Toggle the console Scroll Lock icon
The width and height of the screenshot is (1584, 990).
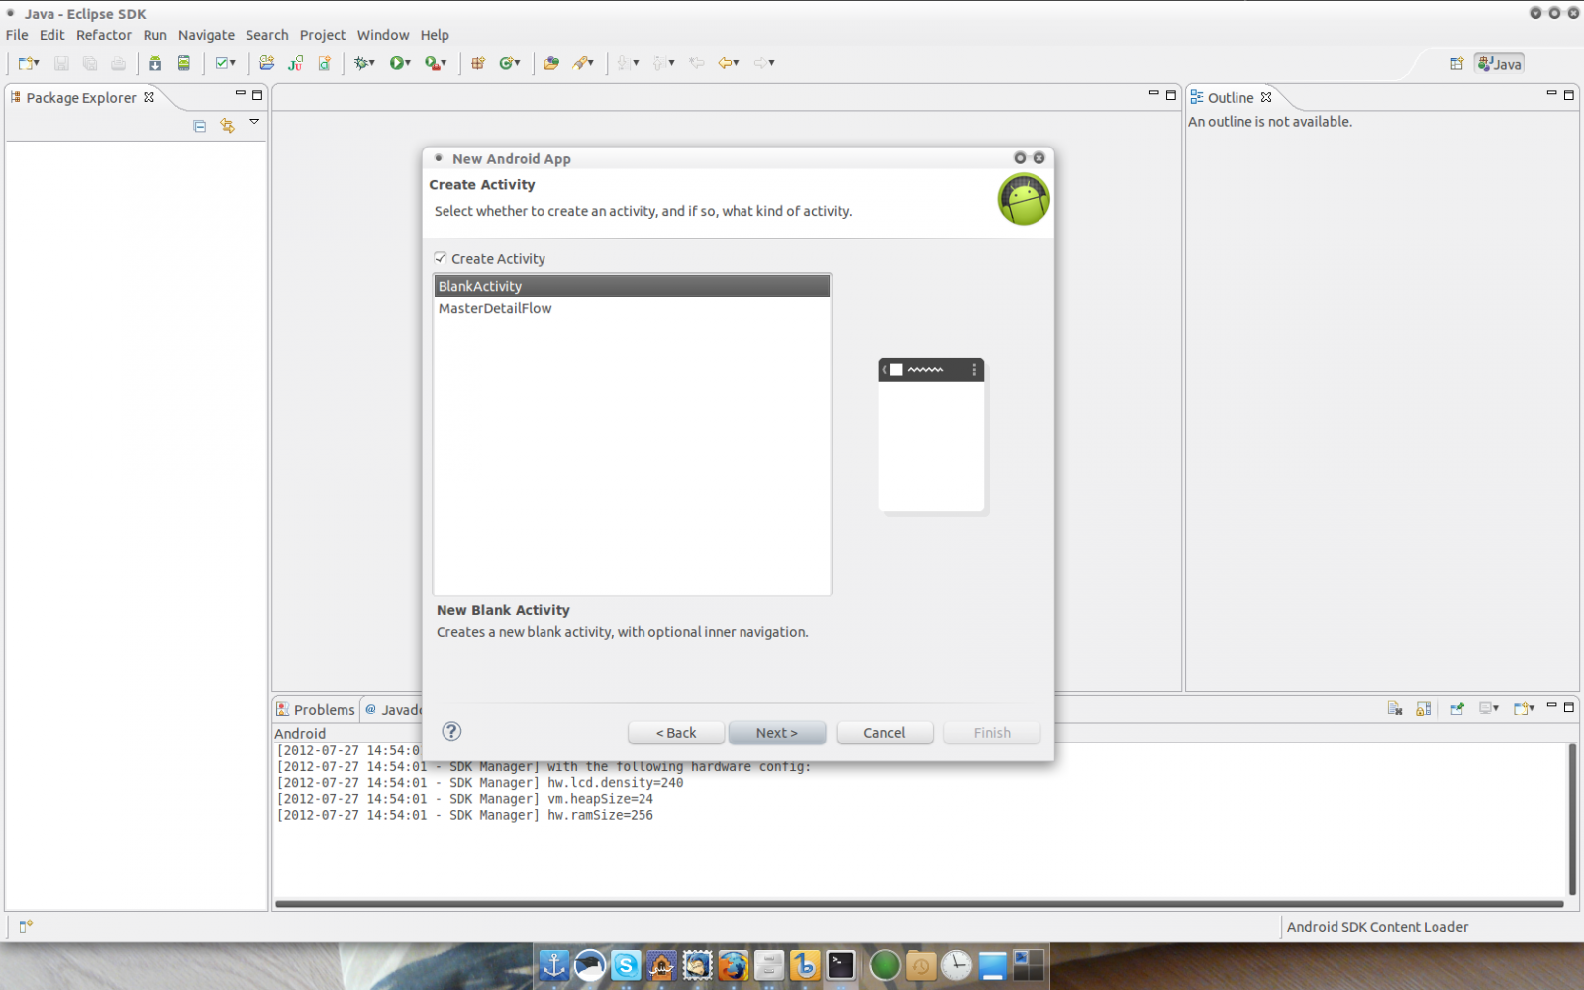click(x=1424, y=709)
